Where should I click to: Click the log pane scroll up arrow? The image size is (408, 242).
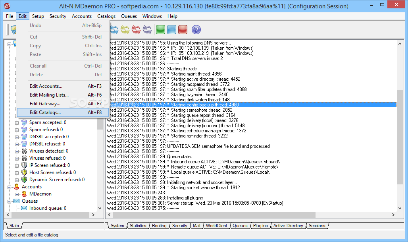(x=400, y=44)
